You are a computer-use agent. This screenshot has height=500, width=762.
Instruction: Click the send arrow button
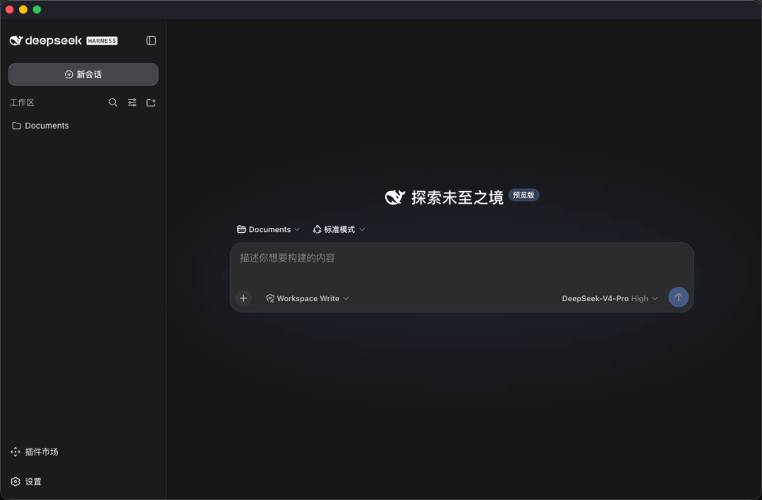coord(679,298)
